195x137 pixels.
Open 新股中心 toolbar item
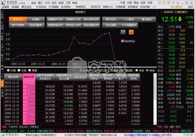[108, 7]
